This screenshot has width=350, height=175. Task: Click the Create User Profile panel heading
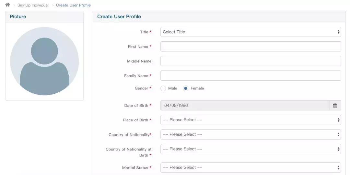coord(119,16)
